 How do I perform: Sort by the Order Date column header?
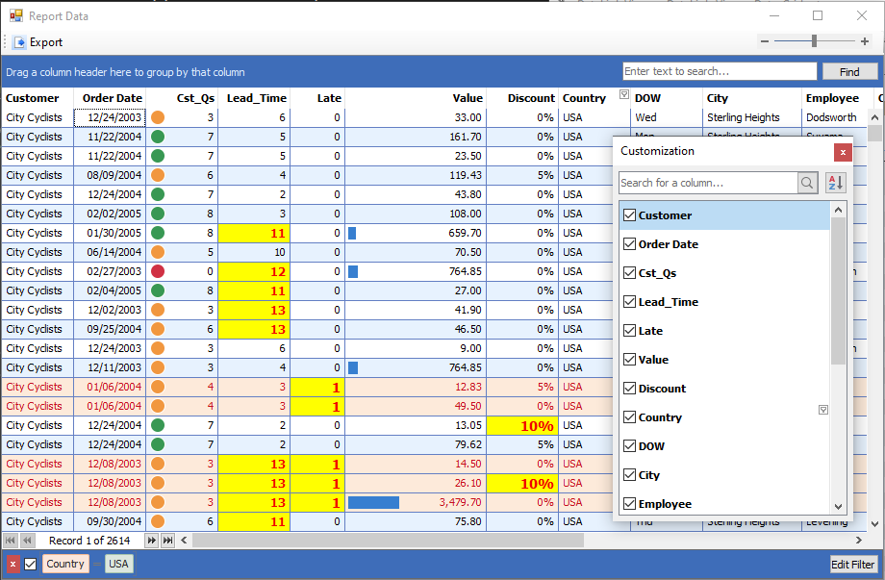click(110, 97)
